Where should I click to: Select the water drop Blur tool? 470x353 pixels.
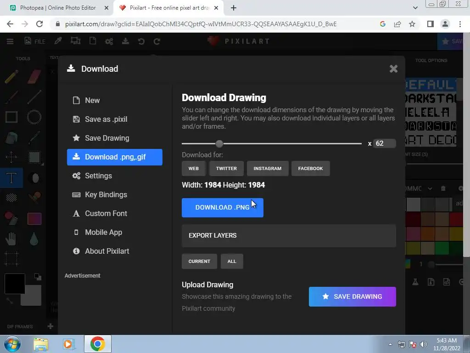[x=34, y=239]
